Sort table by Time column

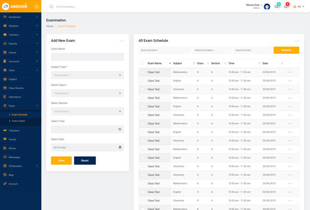tap(231, 63)
